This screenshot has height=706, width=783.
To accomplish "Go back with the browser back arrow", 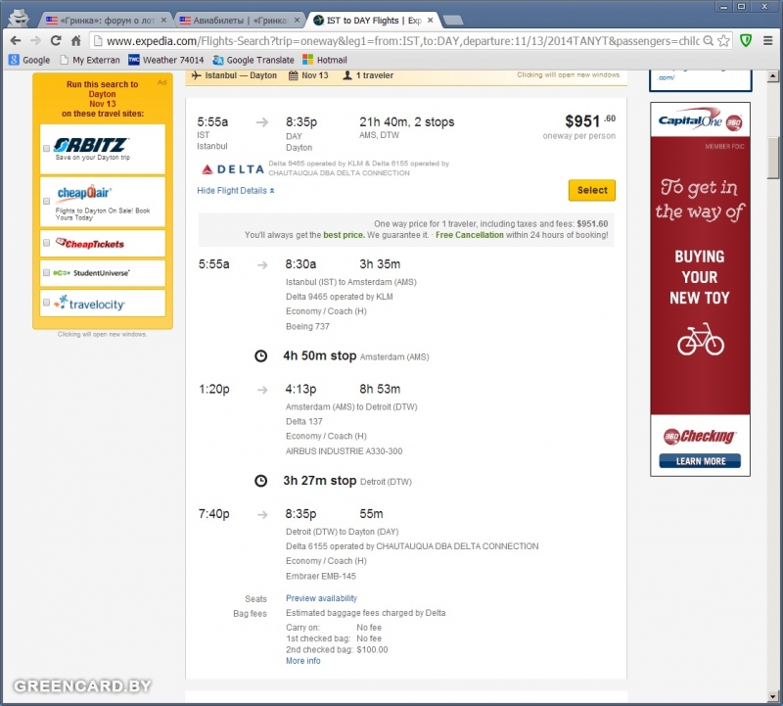I will pos(16,41).
